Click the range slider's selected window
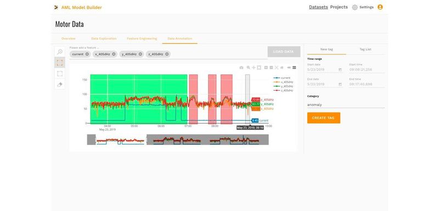439x211 pixels. pos(121,140)
